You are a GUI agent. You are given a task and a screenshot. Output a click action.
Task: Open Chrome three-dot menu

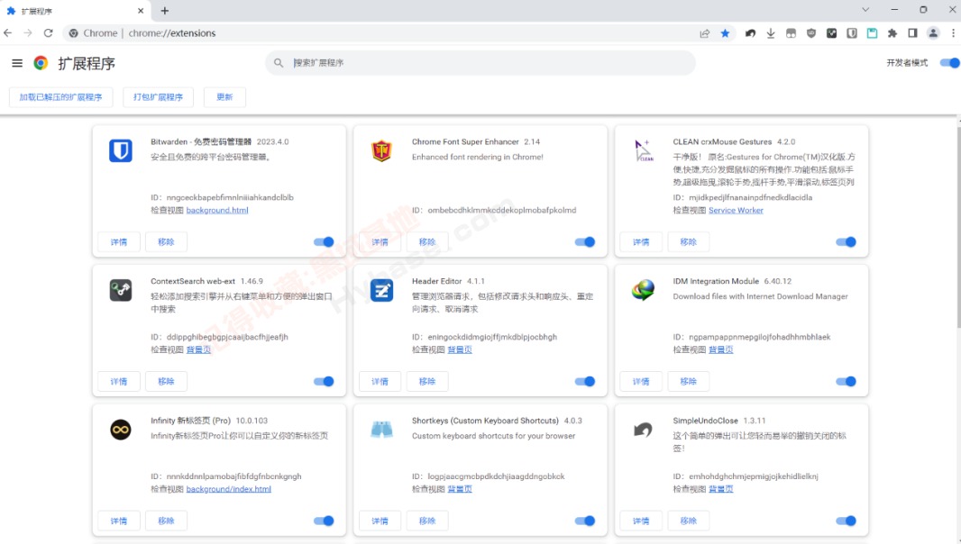[x=953, y=33]
